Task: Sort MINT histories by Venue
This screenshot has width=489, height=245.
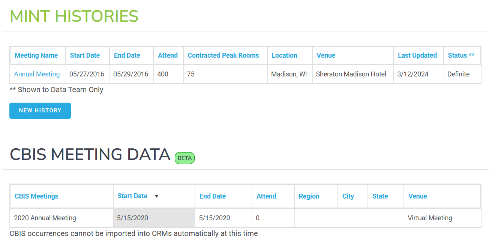Action: point(326,55)
